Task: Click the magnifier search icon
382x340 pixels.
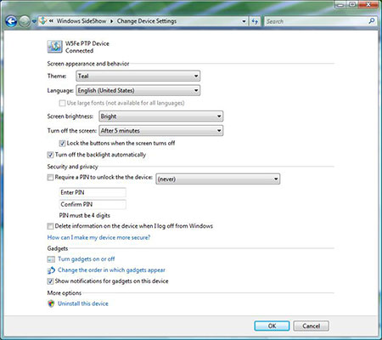Action: point(372,20)
